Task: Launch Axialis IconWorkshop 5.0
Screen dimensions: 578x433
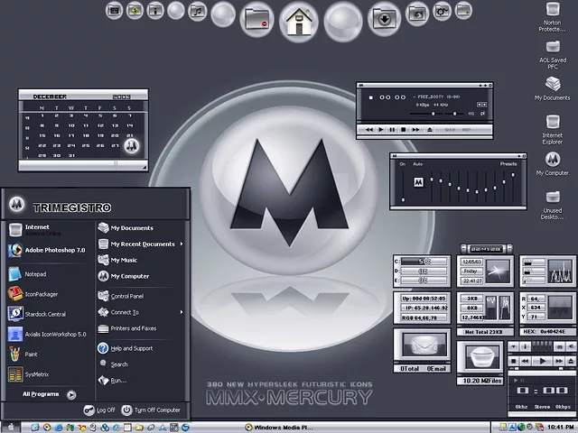Action: click(50, 333)
